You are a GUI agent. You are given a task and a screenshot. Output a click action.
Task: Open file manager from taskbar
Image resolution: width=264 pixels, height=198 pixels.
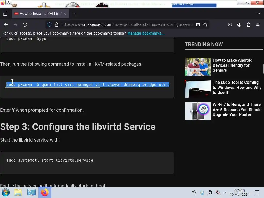(18, 192)
